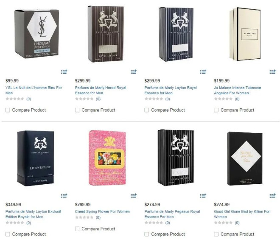Click add-to-list icon for Herod Royal Essence
This screenshot has height=243, width=280.
(133, 72)
